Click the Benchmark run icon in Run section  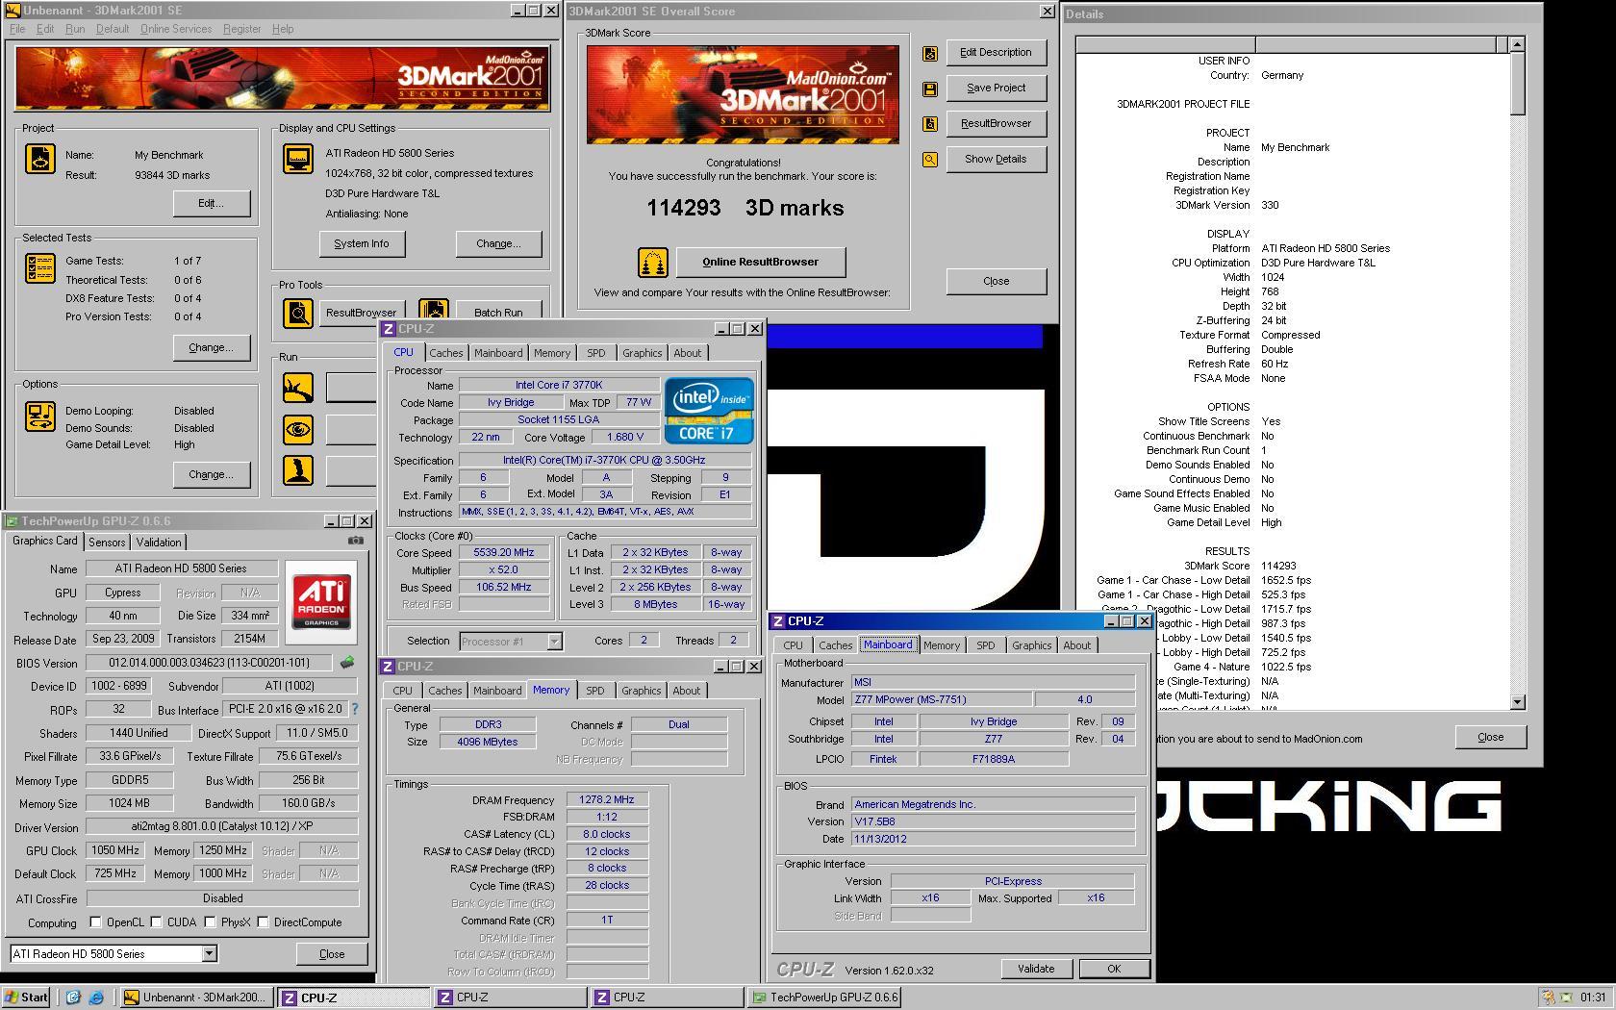click(298, 388)
